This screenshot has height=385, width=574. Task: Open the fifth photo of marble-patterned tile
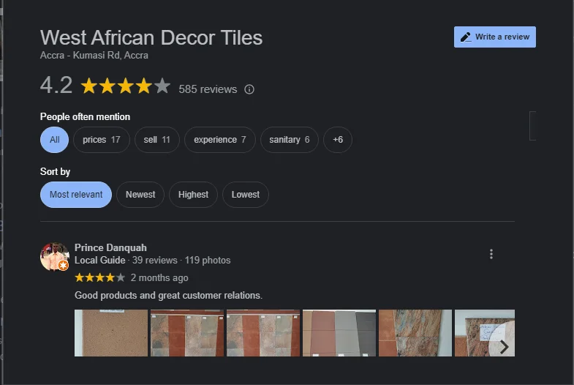pos(415,333)
